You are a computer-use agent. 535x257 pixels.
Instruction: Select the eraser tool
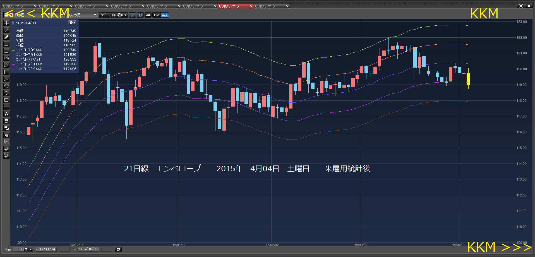pos(6,149)
